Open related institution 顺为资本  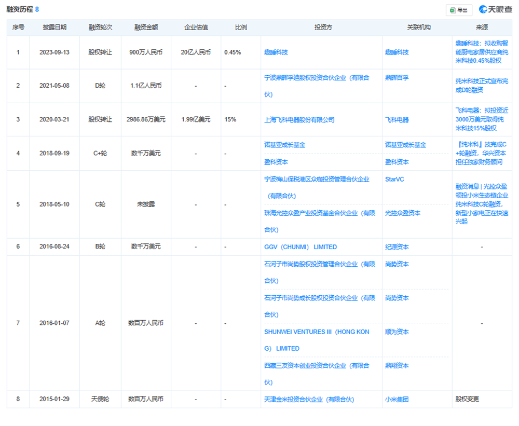(397, 332)
